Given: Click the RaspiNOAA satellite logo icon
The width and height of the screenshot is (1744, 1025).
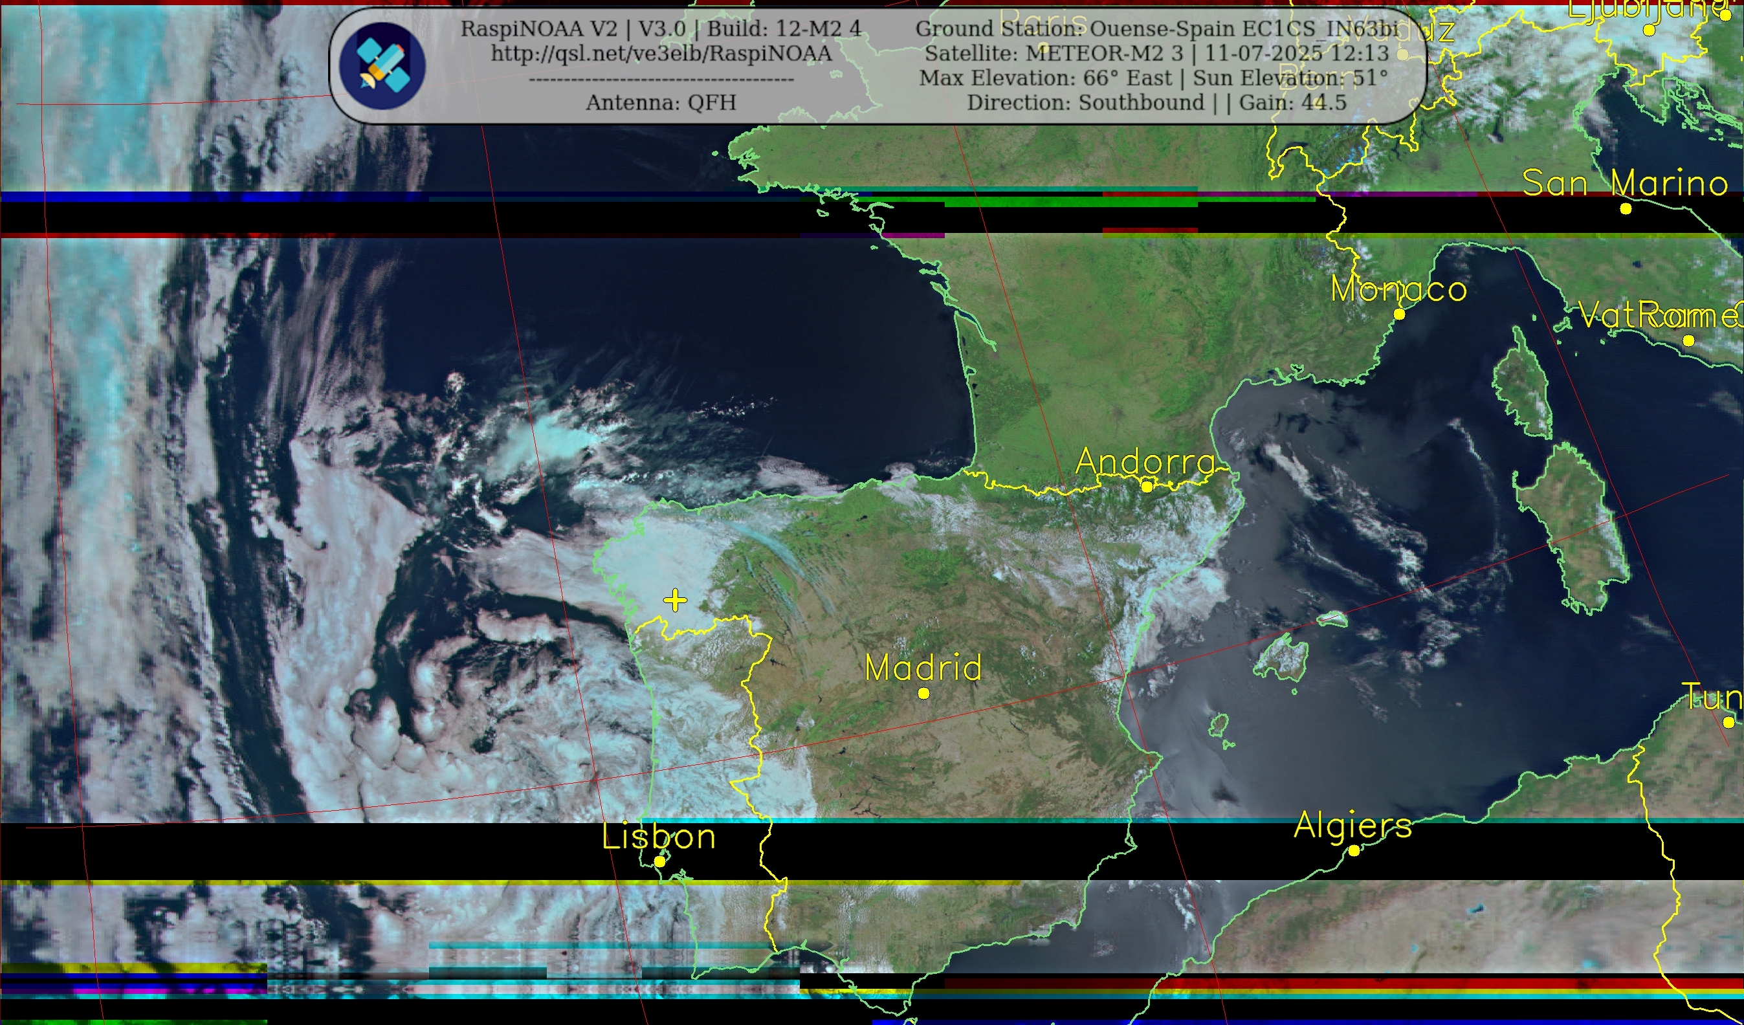Looking at the screenshot, I should pyautogui.click(x=382, y=65).
